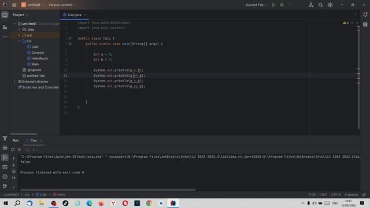
Task: Toggle soft-wrap in the run console
Action: tap(14, 171)
